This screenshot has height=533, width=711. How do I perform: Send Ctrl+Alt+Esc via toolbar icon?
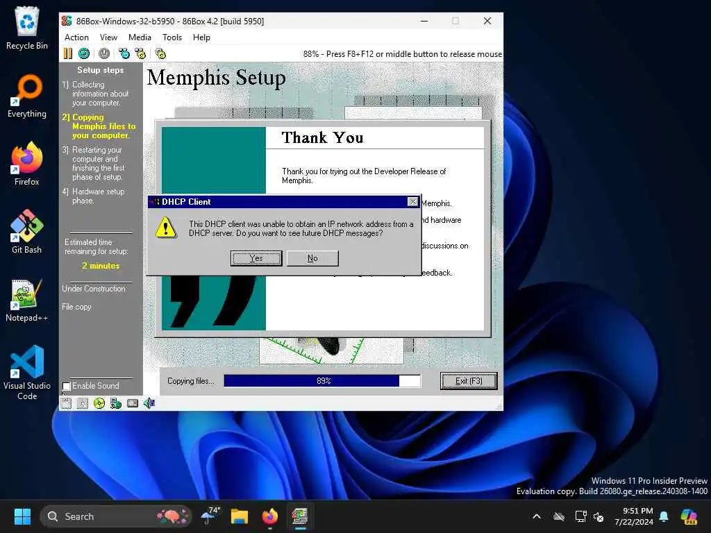(x=140, y=53)
